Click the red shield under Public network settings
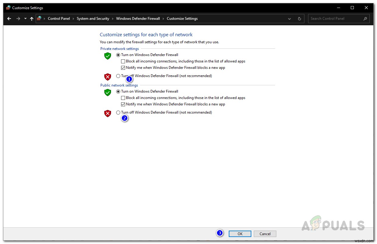 coord(107,113)
